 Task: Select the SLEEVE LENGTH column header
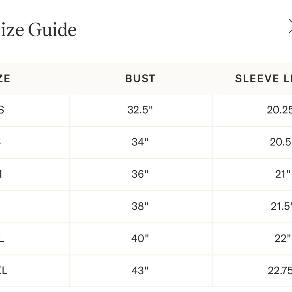[x=263, y=78]
